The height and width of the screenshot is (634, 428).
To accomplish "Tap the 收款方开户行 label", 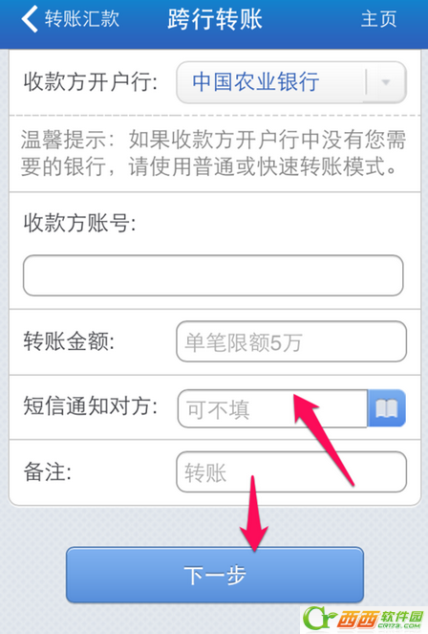I will coord(91,82).
